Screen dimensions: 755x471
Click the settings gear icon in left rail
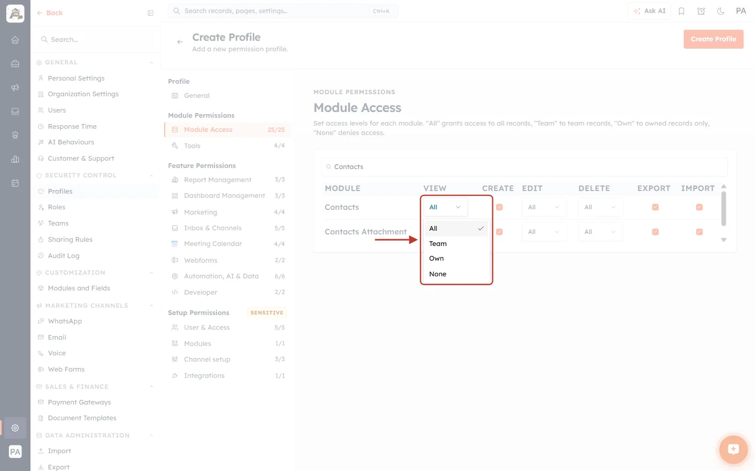[15, 428]
